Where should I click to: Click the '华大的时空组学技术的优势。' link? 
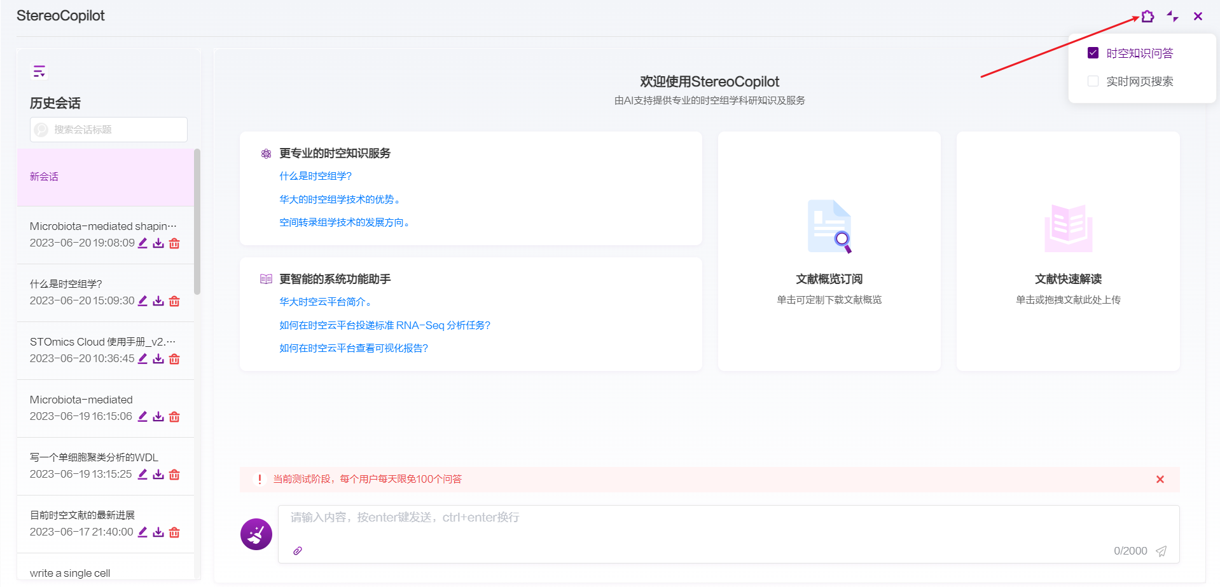tap(340, 199)
